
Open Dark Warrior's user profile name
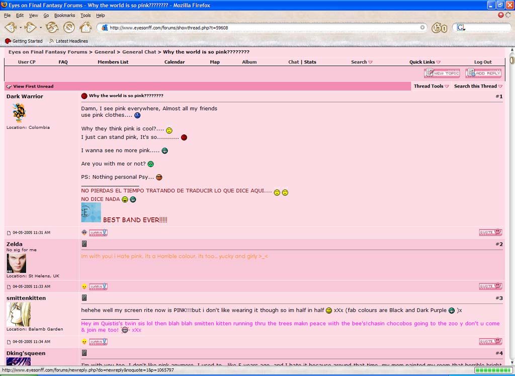[25, 96]
